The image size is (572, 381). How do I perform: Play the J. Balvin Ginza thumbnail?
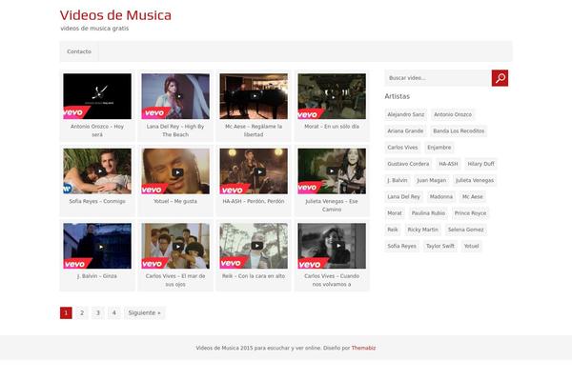[x=97, y=246]
